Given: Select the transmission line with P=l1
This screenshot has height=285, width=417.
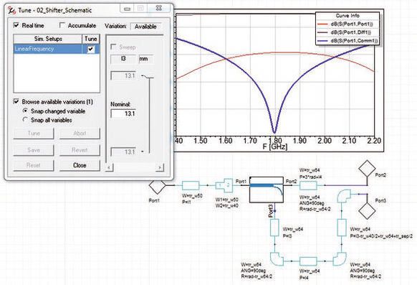Looking at the screenshot, I should pyautogui.click(x=191, y=185).
